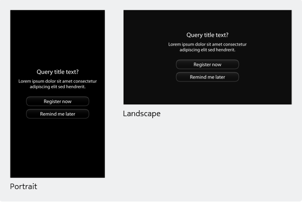The width and height of the screenshot is (302, 202).
Task: Click Register now in the Landscape screen
Action: click(207, 65)
